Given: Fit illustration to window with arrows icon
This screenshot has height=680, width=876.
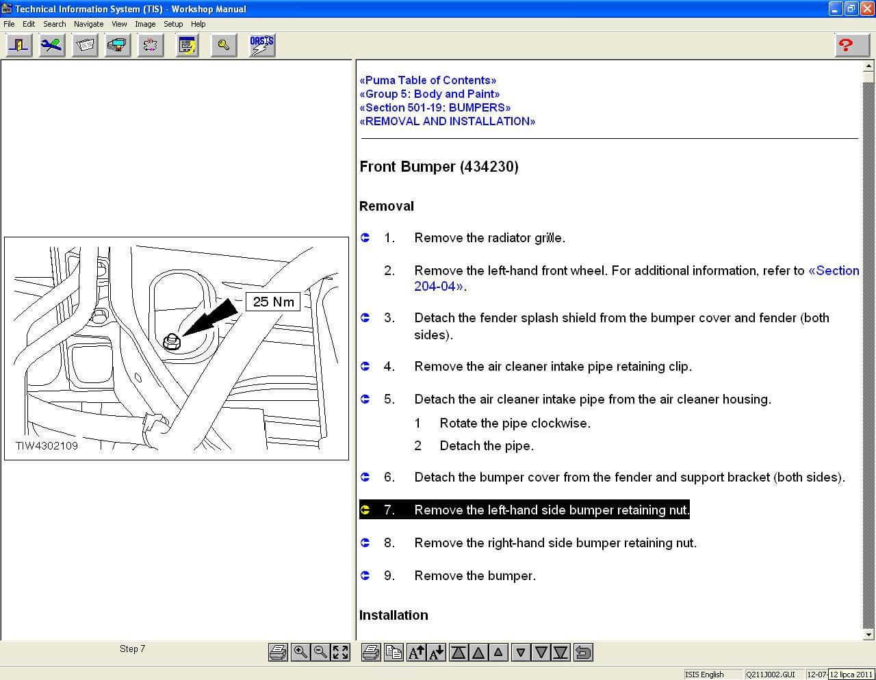Looking at the screenshot, I should [340, 652].
